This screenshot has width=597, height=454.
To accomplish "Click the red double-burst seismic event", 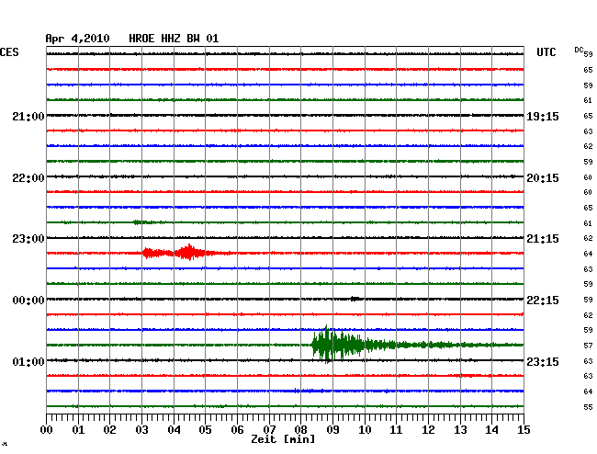I will 179,253.
